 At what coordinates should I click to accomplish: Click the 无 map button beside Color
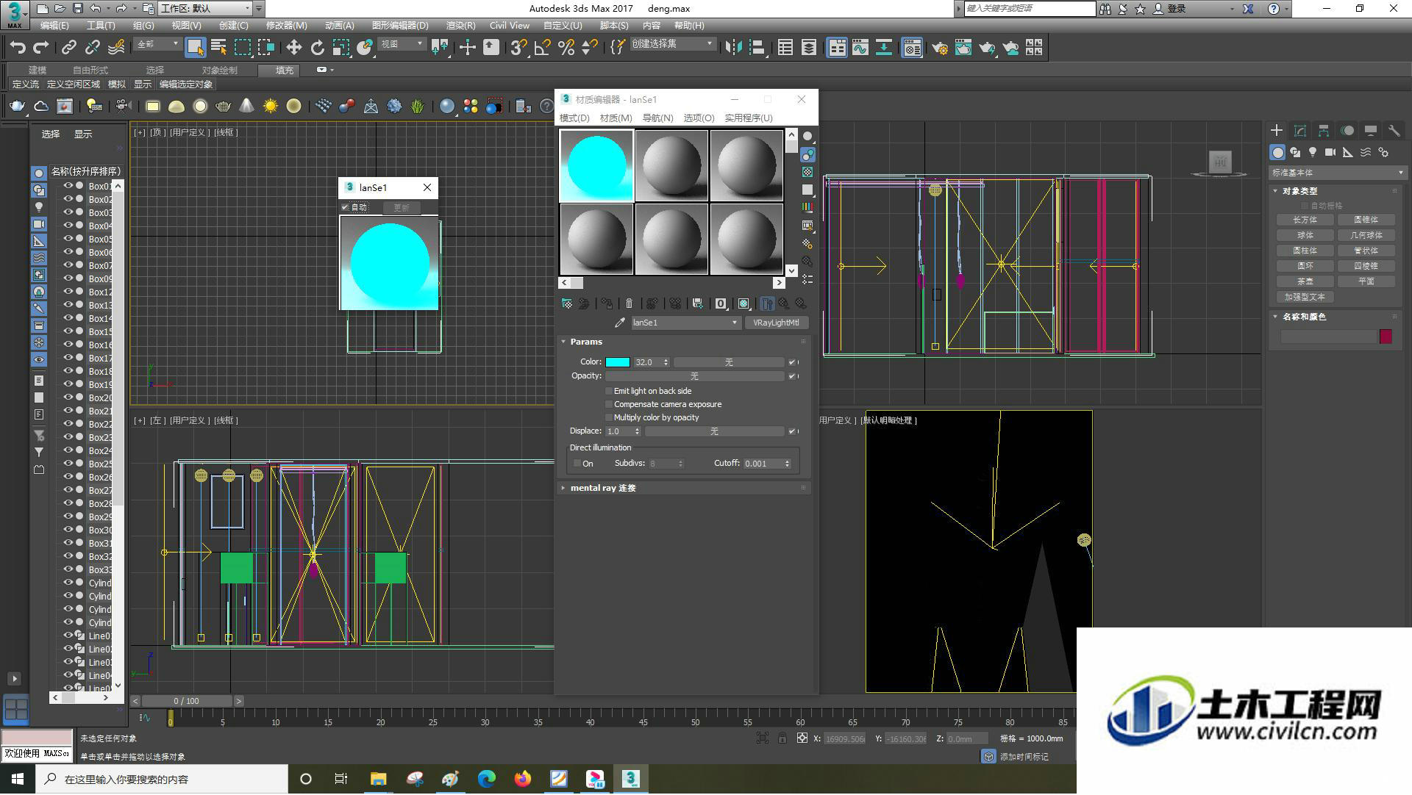click(x=729, y=363)
